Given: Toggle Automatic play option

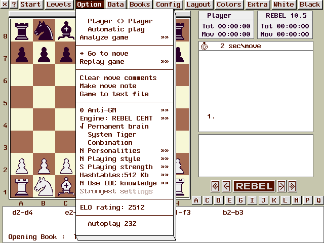Looking at the screenshot, I should click(x=125, y=29).
